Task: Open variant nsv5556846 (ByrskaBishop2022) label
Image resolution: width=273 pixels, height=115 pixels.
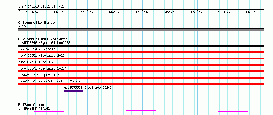Action: click(45, 43)
